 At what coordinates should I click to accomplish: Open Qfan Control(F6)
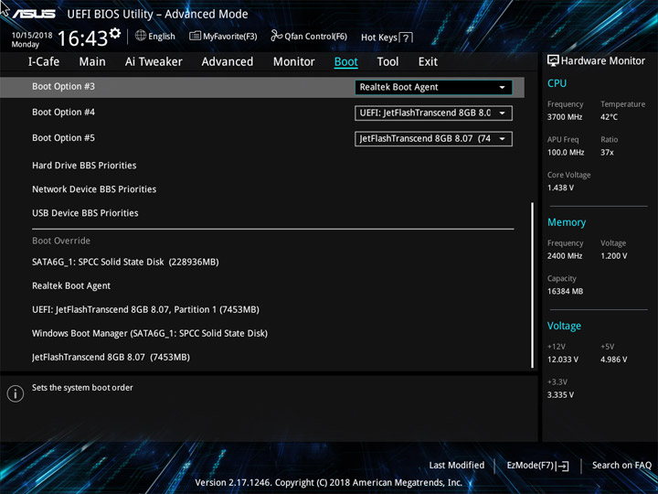309,36
